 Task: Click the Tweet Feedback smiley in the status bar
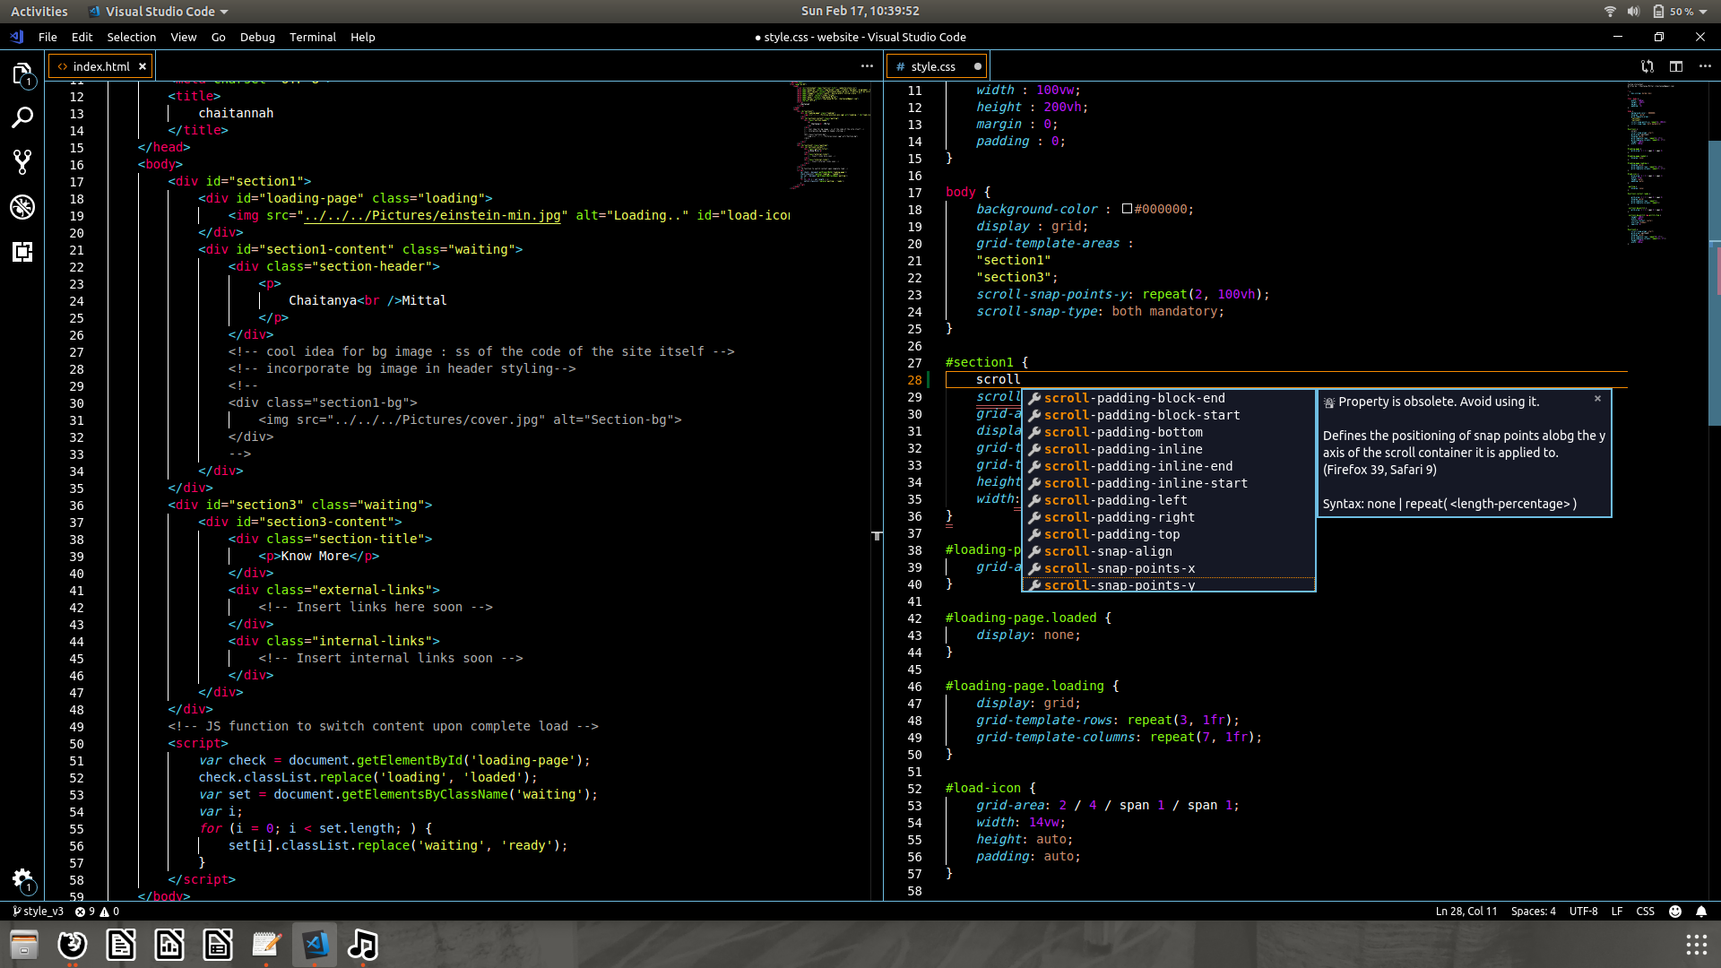pos(1674,911)
